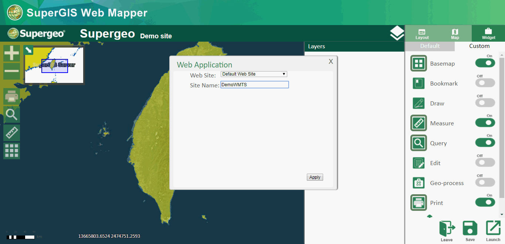Click the Measure widget label

(442, 123)
